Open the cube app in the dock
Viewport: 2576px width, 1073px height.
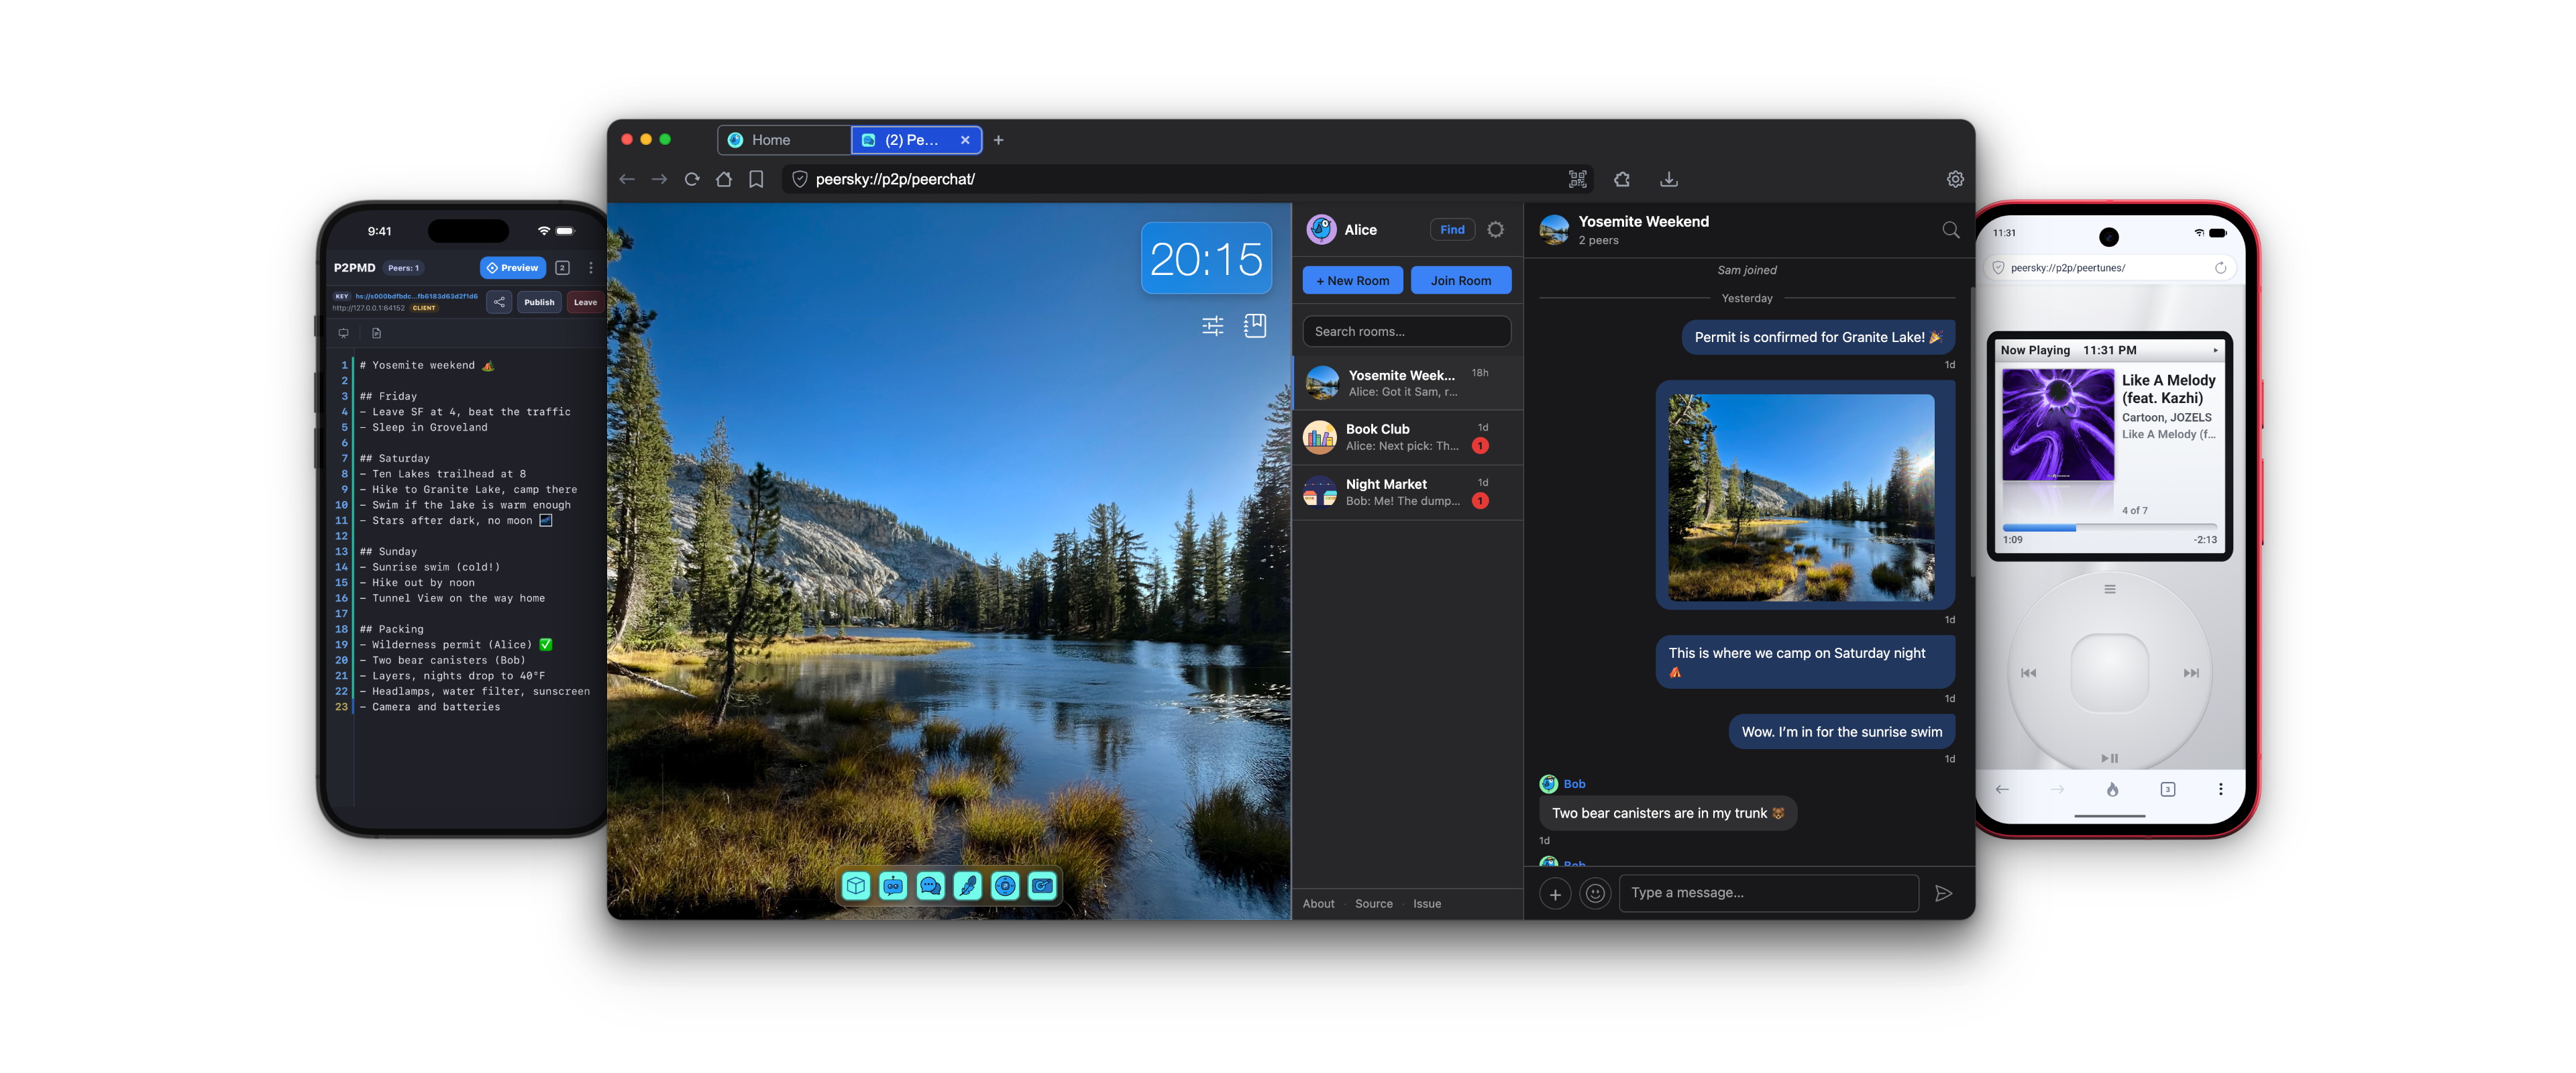[855, 885]
